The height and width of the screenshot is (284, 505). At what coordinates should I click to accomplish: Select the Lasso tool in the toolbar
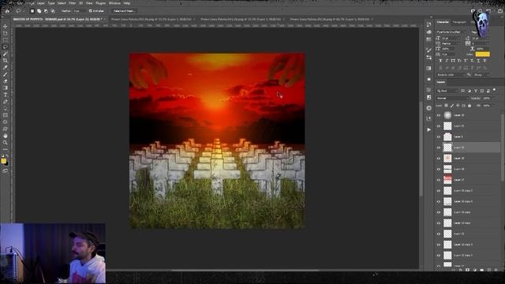point(6,47)
